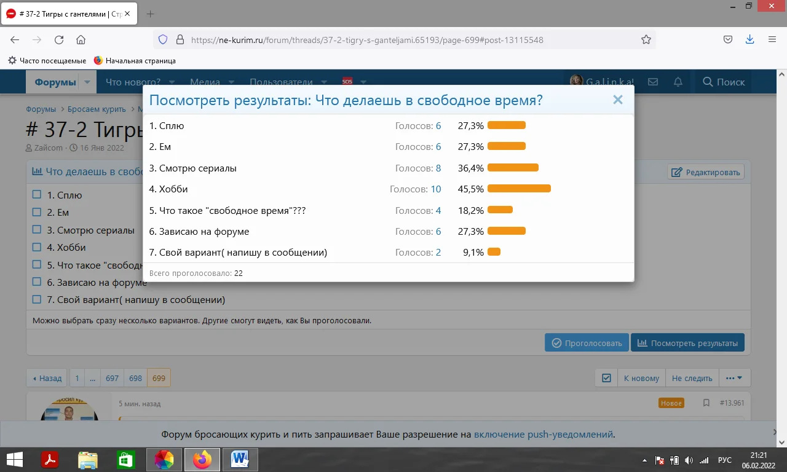Open the forum alerts bell icon

[678, 82]
